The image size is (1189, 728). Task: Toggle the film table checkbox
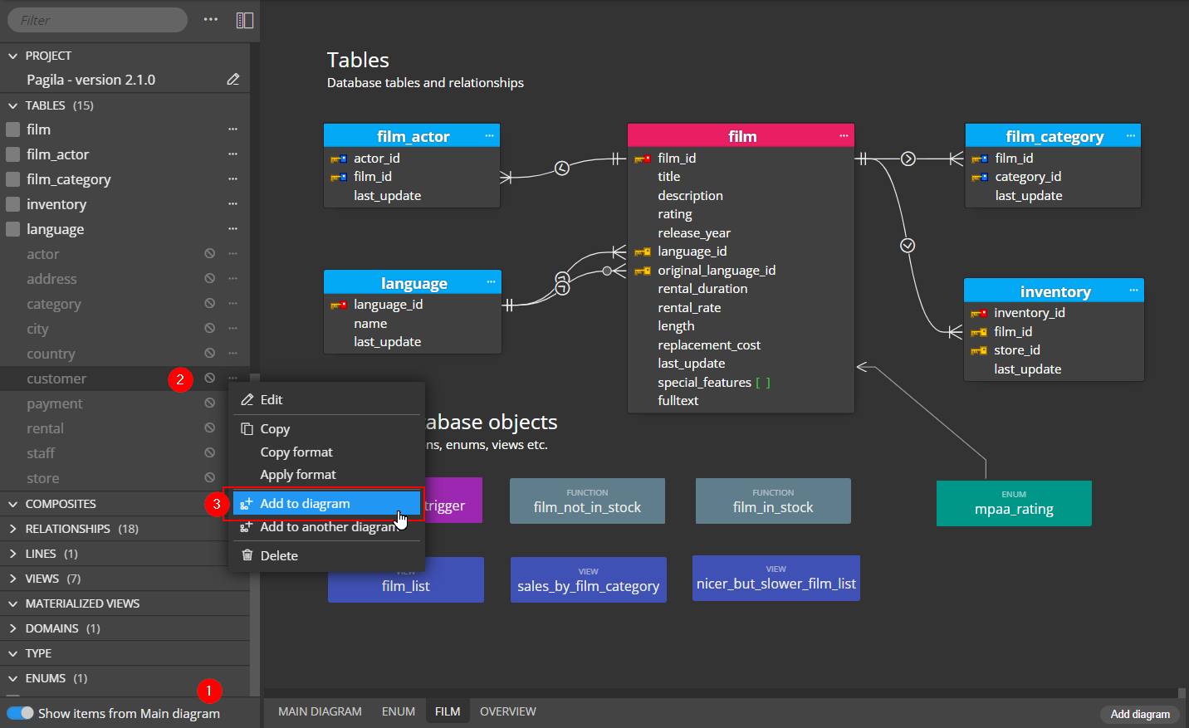tap(12, 129)
